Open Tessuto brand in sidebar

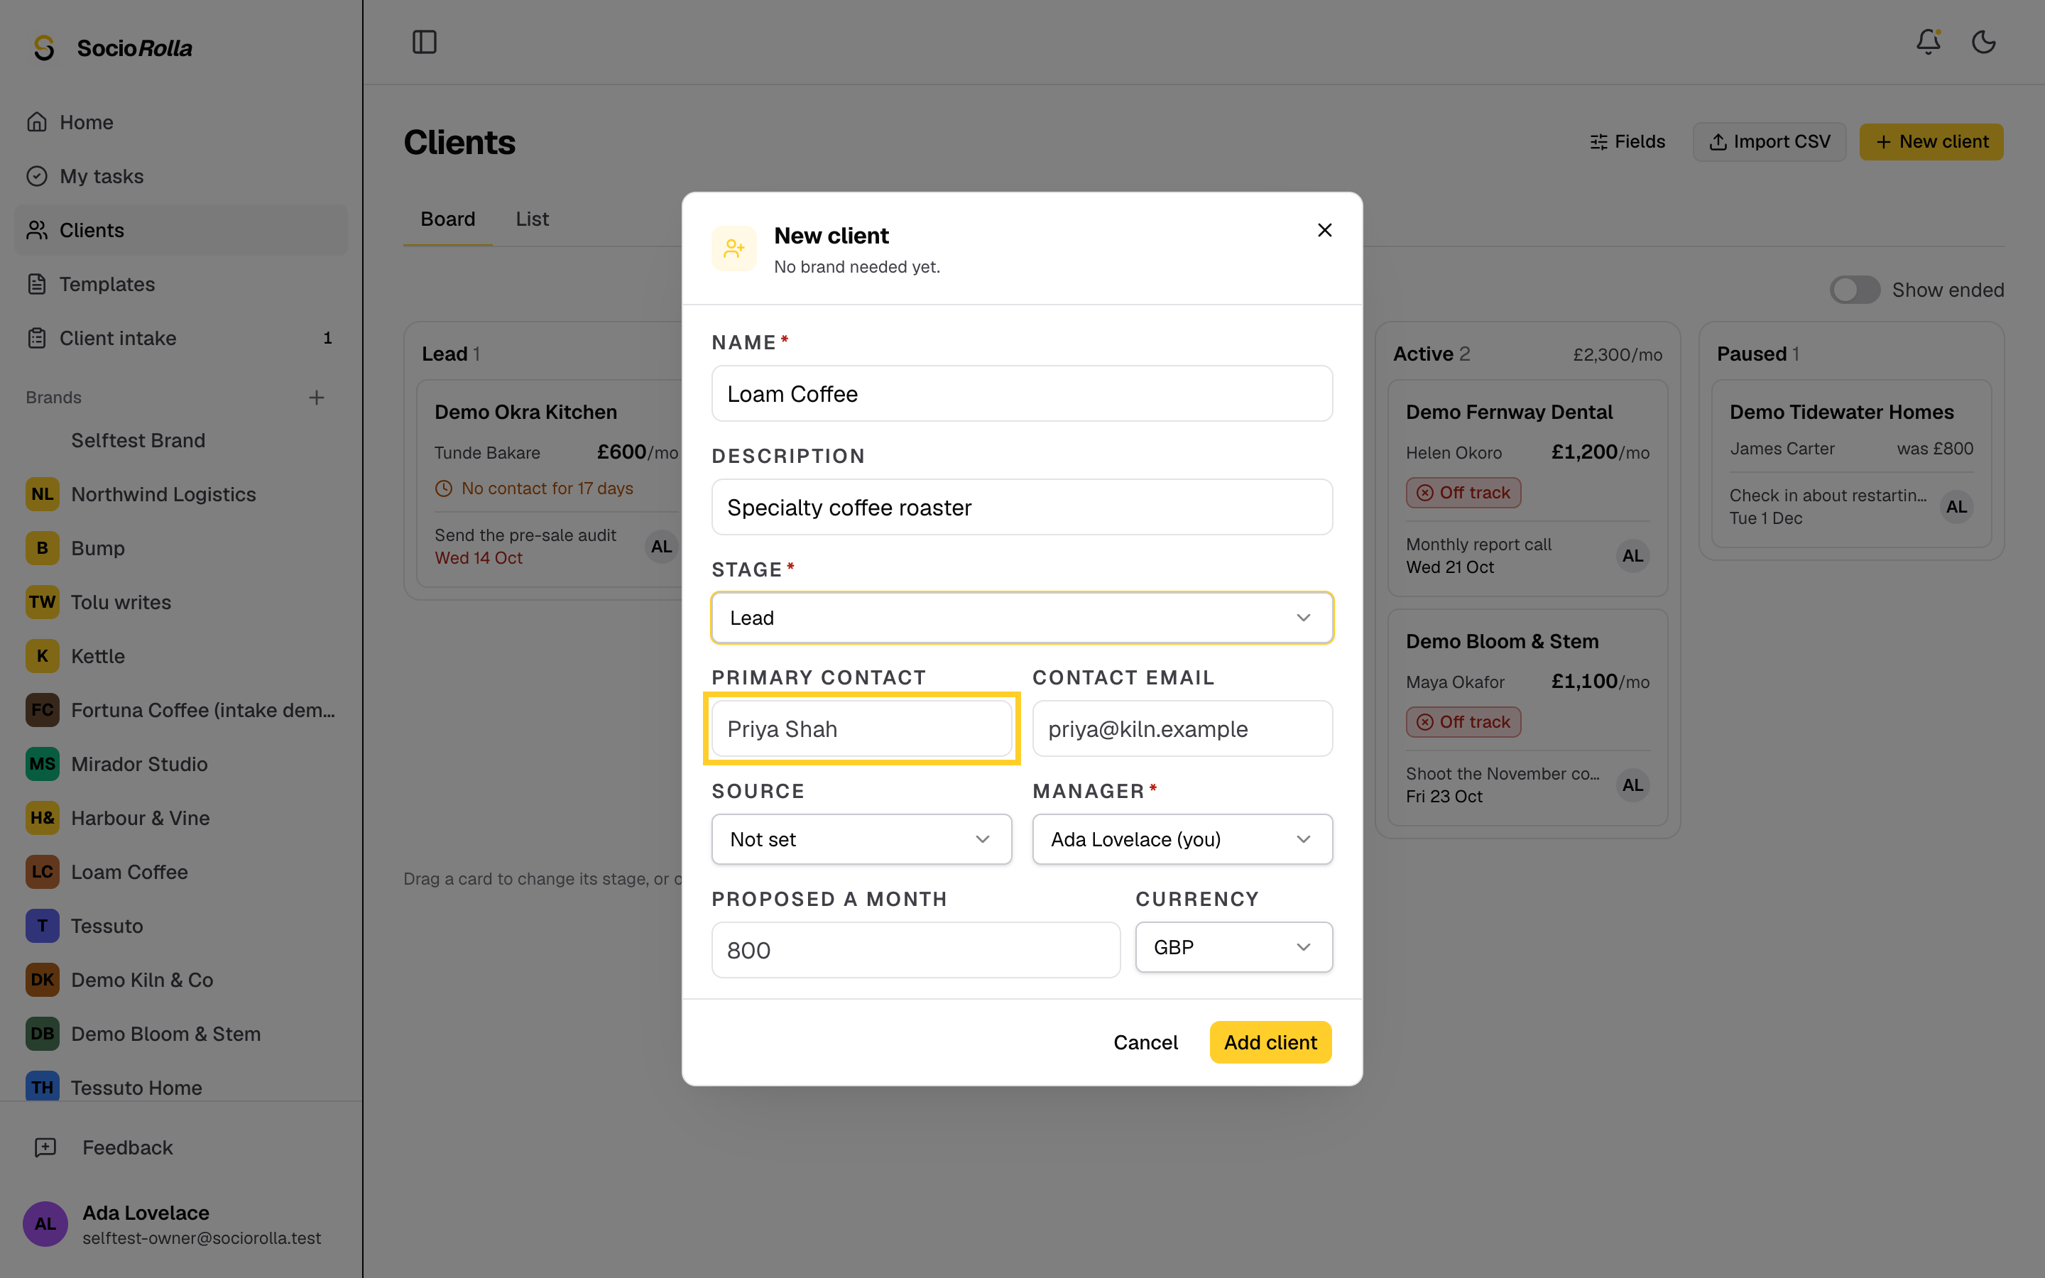pyautogui.click(x=181, y=926)
